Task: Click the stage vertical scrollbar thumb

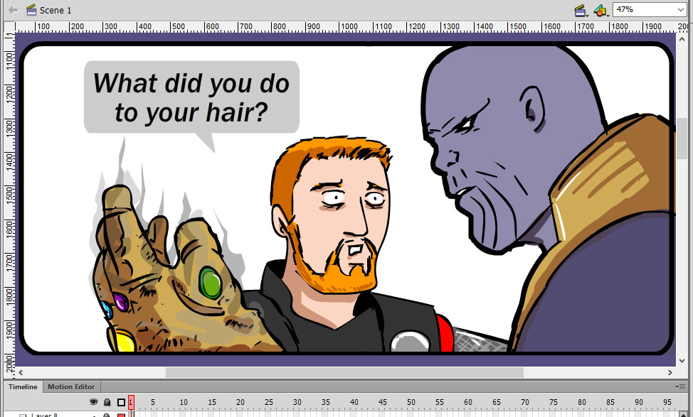Action: pos(682,138)
